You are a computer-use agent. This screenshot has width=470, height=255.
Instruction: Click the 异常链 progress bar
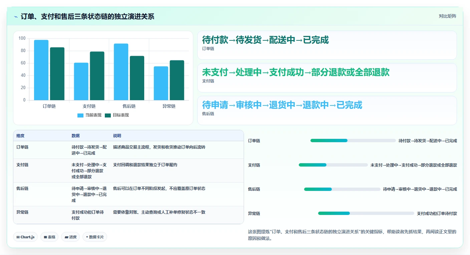click(366, 213)
